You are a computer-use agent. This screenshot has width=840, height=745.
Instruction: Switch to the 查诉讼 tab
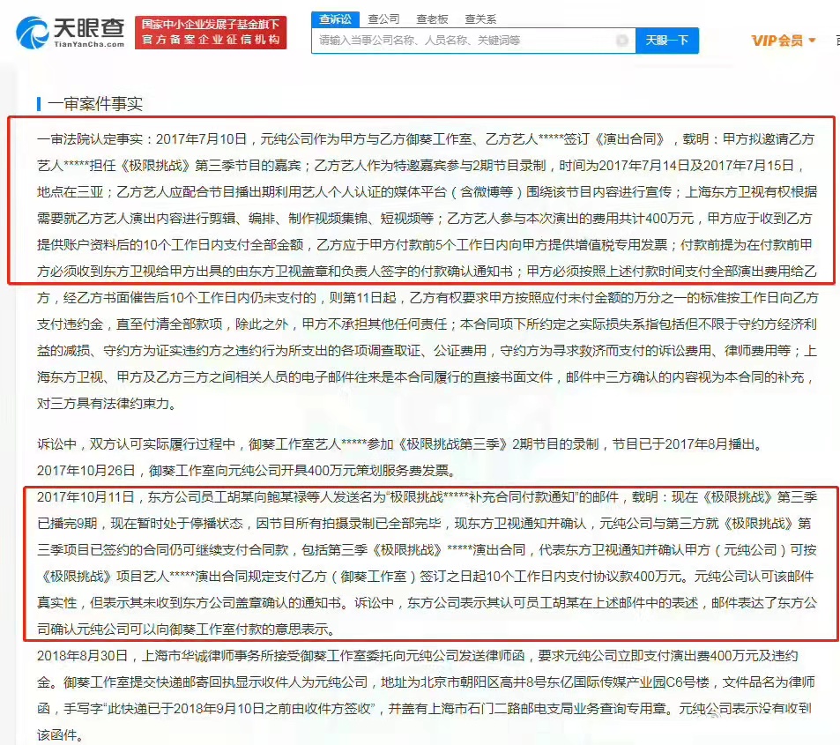point(335,19)
